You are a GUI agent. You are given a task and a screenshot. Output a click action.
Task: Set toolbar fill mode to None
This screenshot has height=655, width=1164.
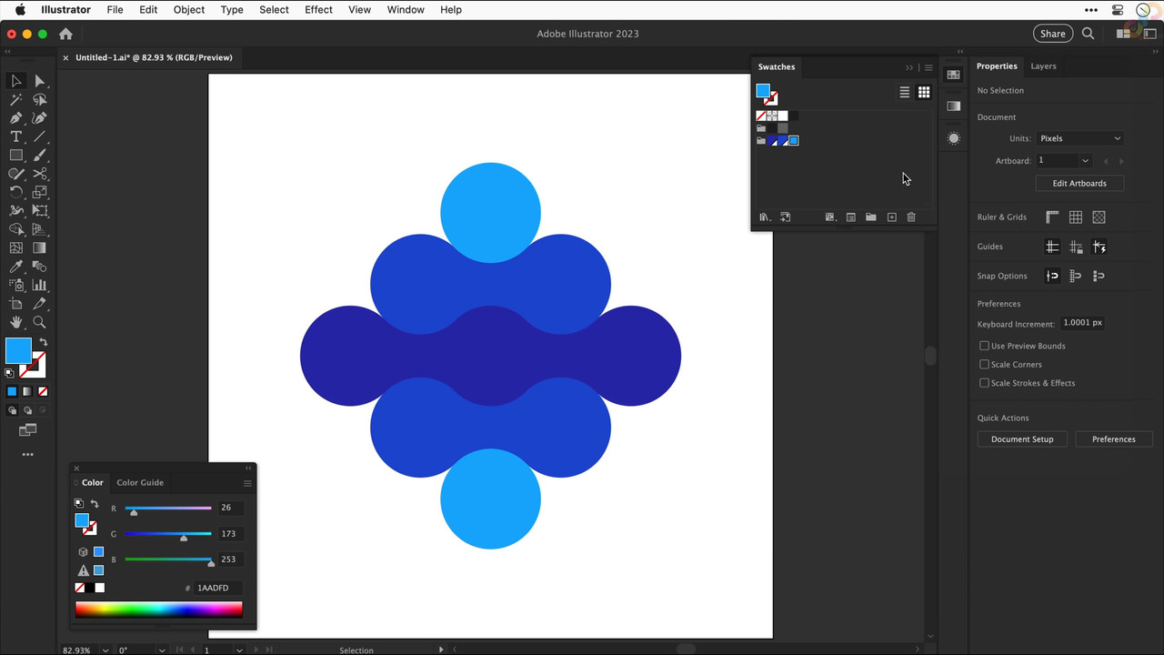pyautogui.click(x=43, y=391)
